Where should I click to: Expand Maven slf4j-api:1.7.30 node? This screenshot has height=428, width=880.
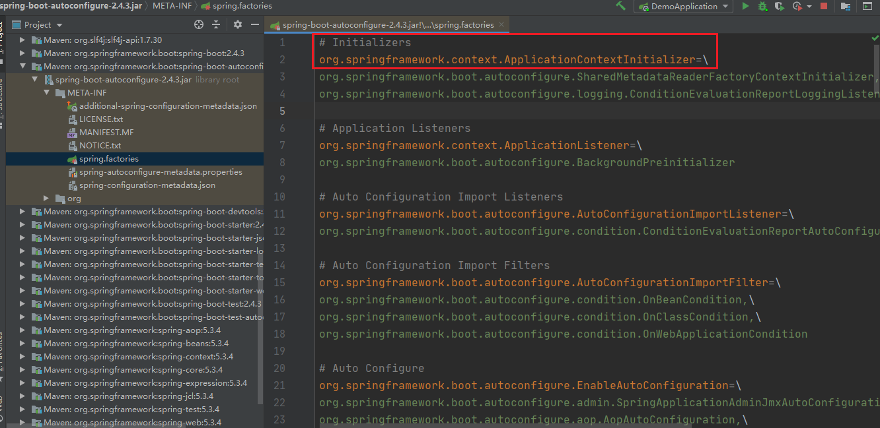pyautogui.click(x=22, y=40)
